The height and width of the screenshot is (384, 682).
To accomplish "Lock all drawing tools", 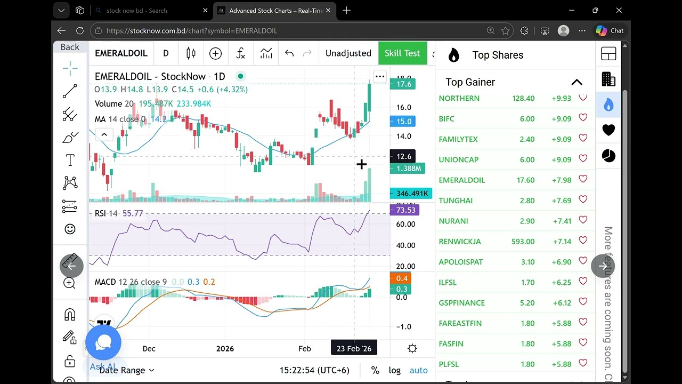I will coord(70,362).
